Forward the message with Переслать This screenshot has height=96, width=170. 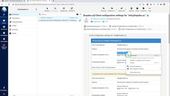[x=122, y=9]
